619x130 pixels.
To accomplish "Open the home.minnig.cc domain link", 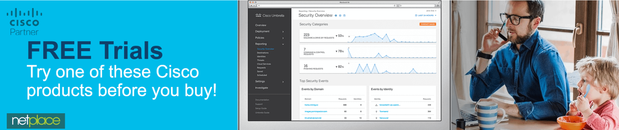I will click(x=311, y=105).
